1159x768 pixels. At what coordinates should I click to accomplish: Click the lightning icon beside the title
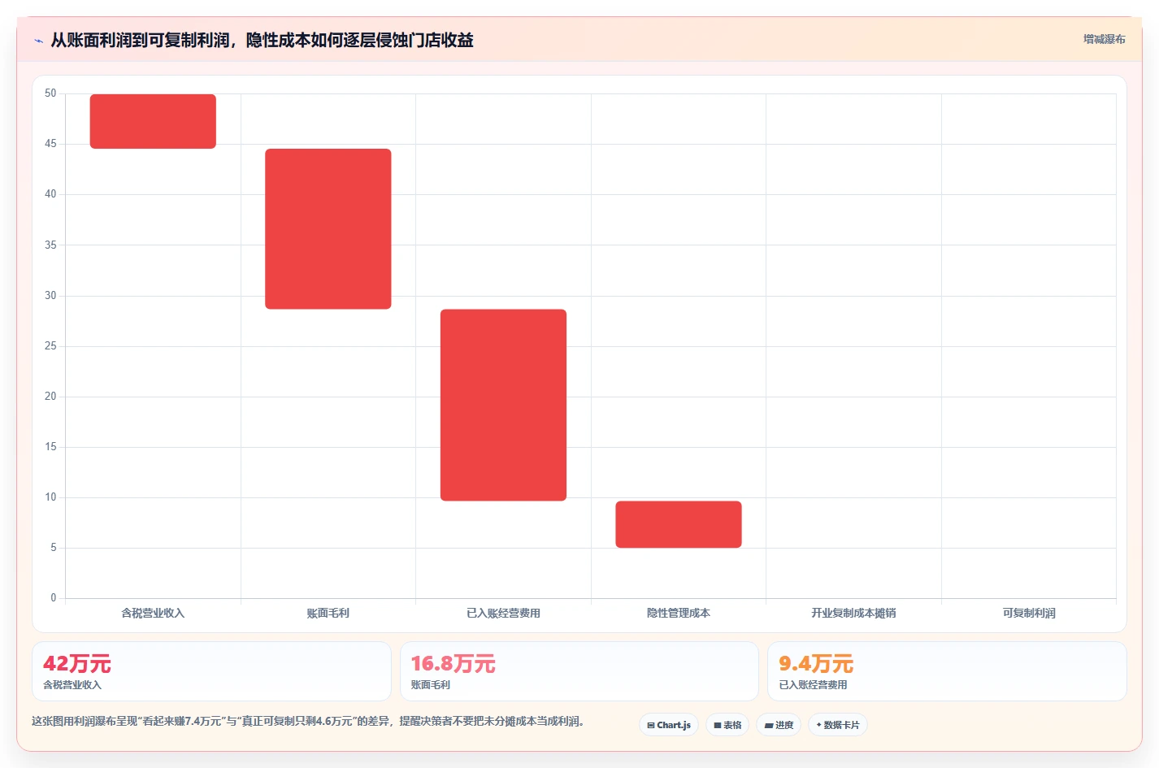tap(38, 41)
